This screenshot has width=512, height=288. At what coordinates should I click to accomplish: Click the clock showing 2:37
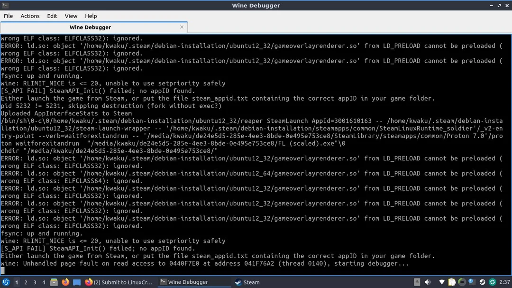(x=504, y=282)
